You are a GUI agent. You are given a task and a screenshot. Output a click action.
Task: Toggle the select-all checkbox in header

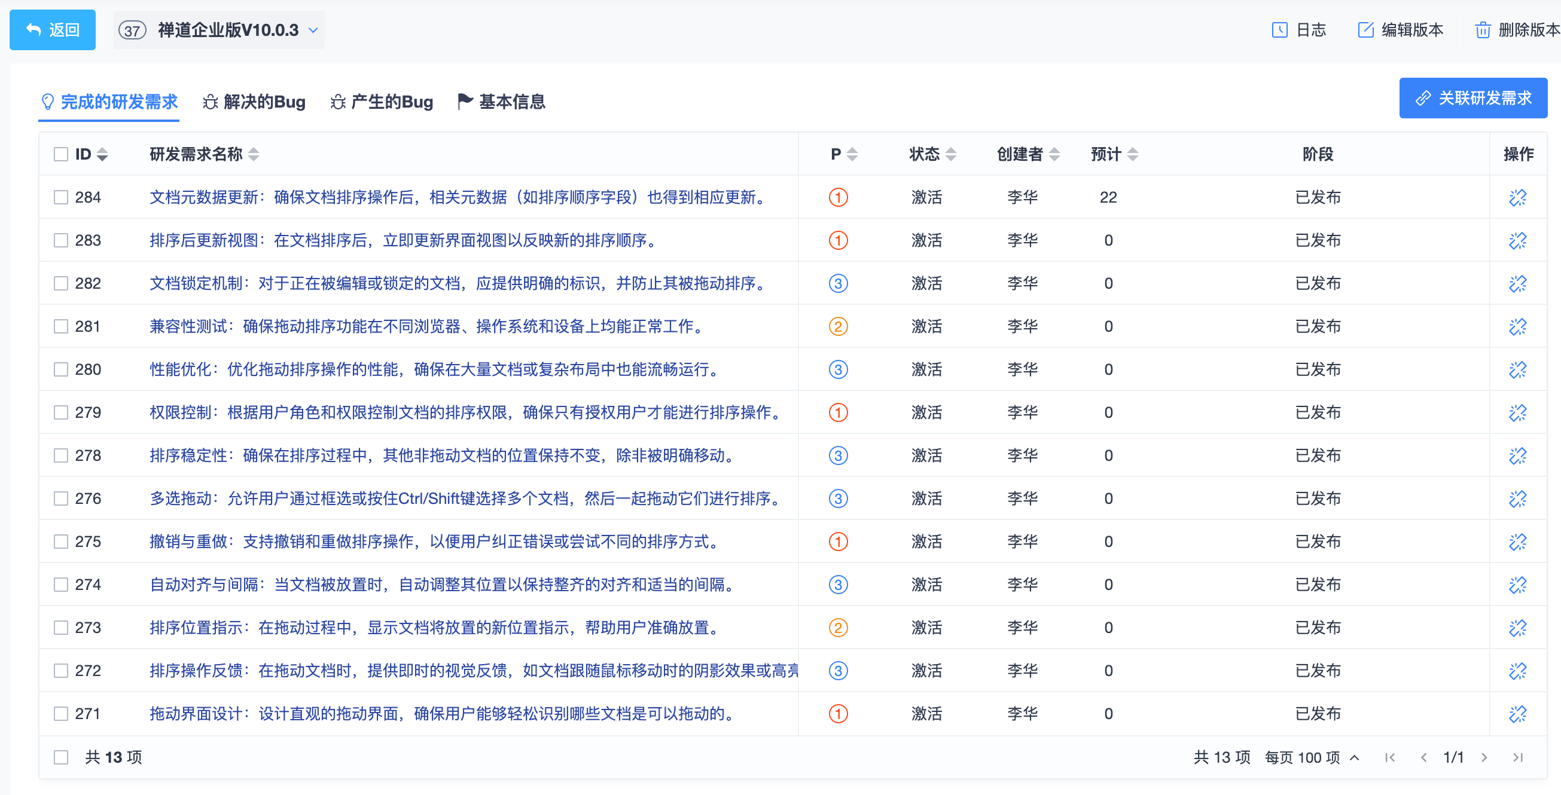pyautogui.click(x=60, y=154)
